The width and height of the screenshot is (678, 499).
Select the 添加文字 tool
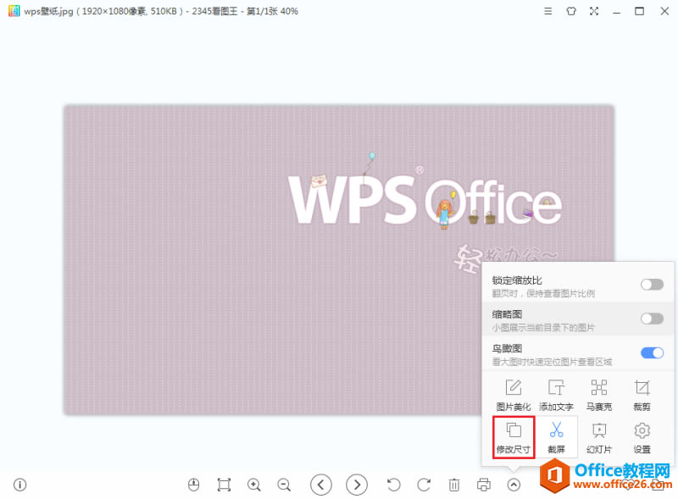pyautogui.click(x=556, y=395)
